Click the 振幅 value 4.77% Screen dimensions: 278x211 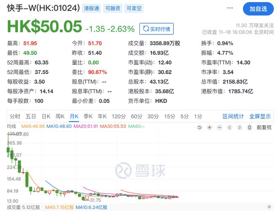point(225,53)
